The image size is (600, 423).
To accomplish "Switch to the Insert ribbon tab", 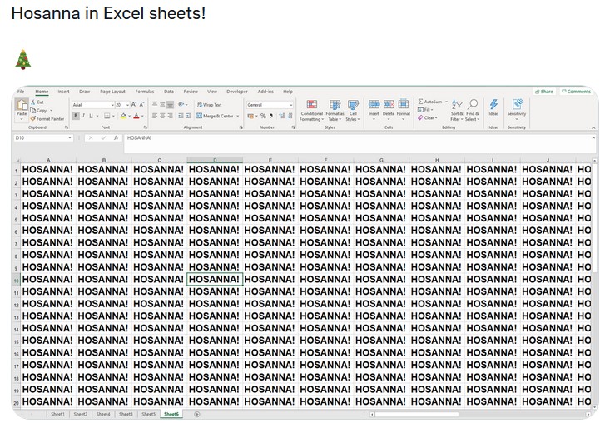I will tap(63, 92).
